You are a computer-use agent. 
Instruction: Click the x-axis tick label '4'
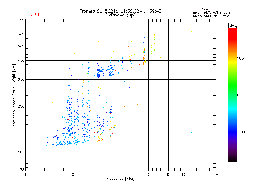click(121, 174)
